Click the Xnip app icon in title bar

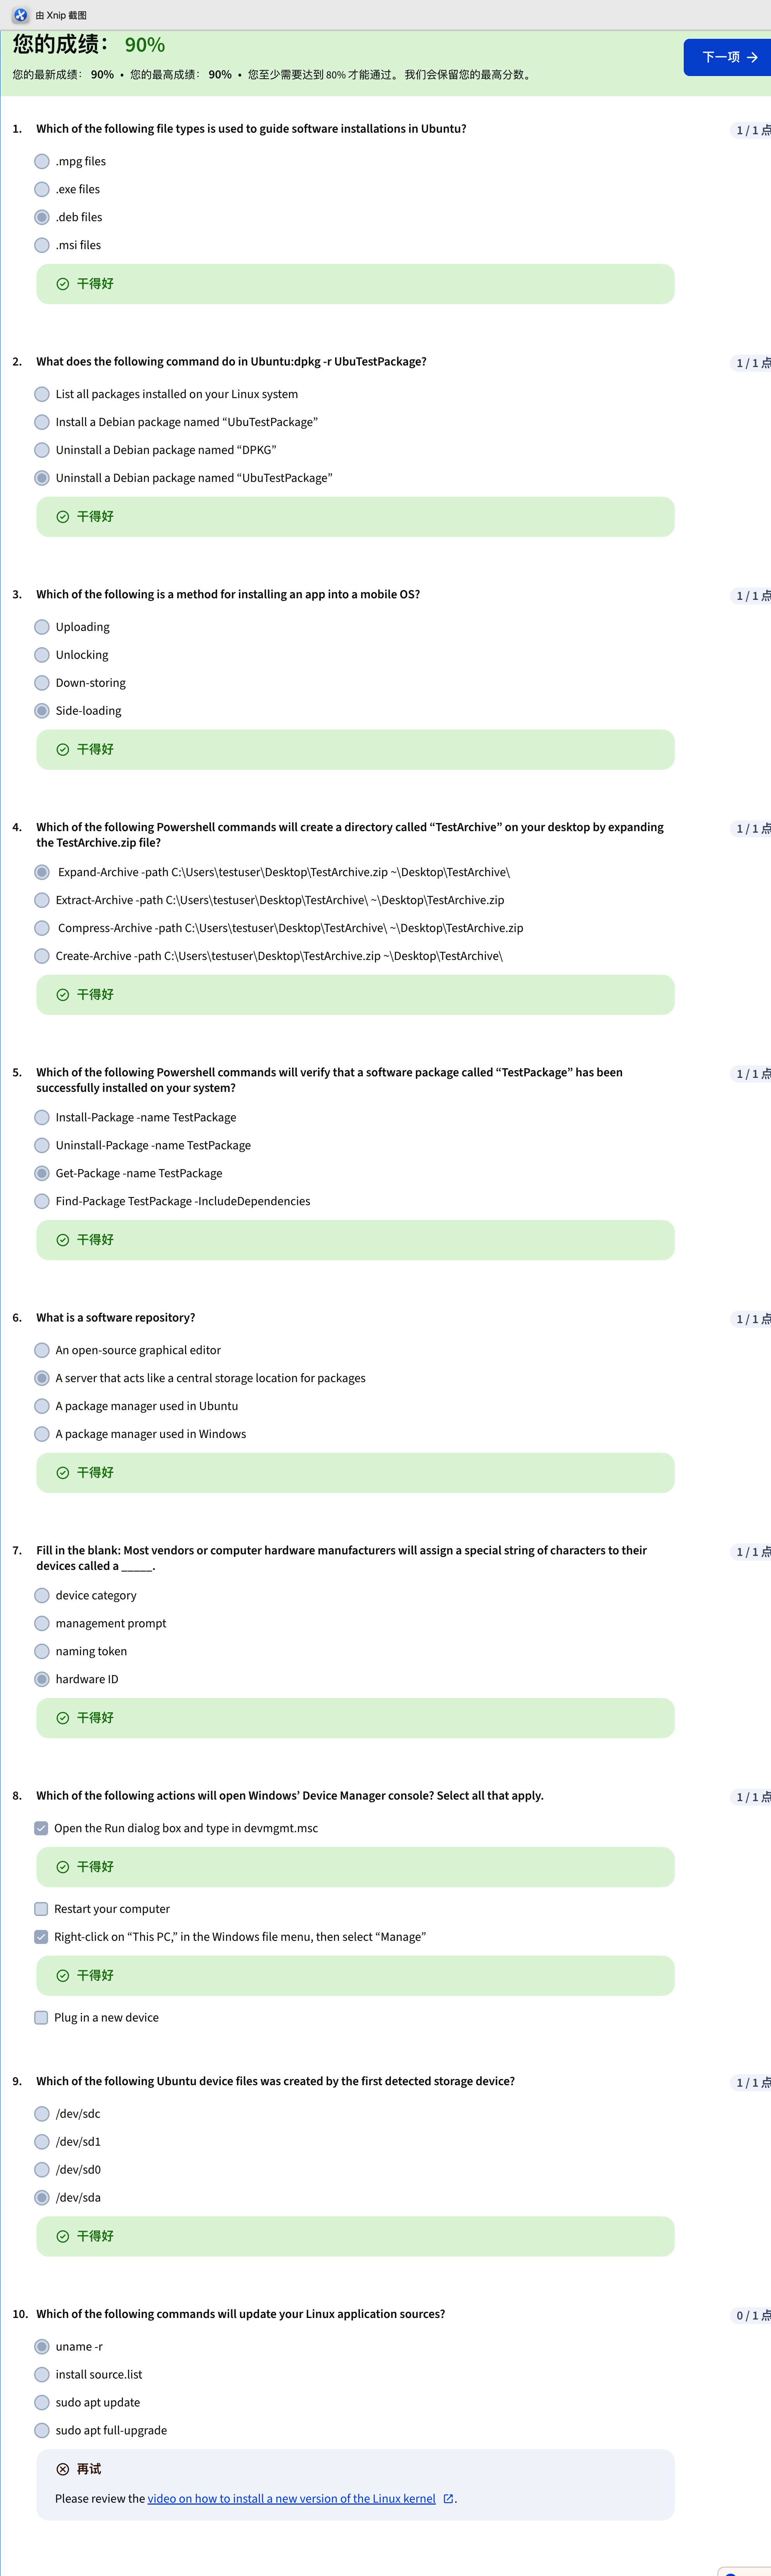pos(20,15)
